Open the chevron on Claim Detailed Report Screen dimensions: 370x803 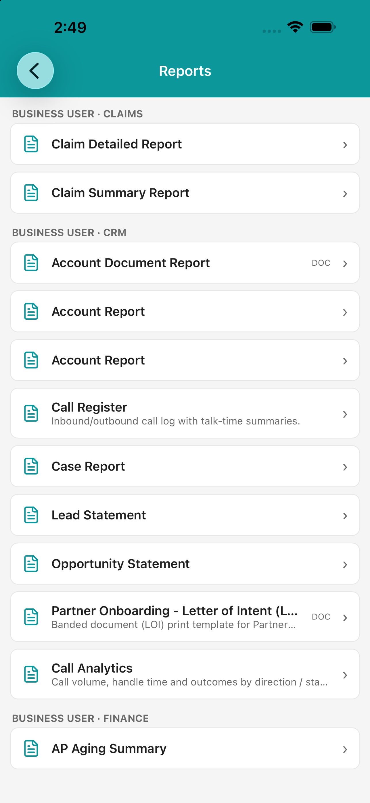[345, 145]
